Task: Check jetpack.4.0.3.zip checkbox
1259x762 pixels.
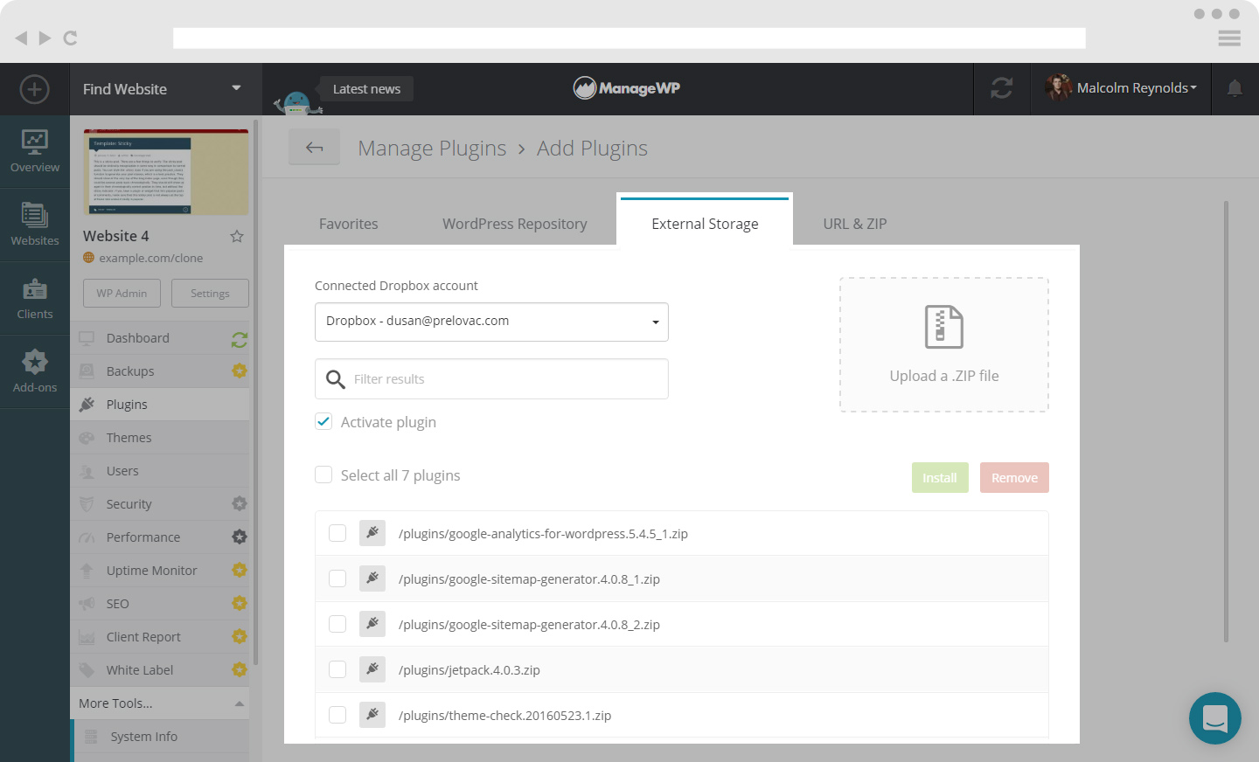Action: (337, 669)
